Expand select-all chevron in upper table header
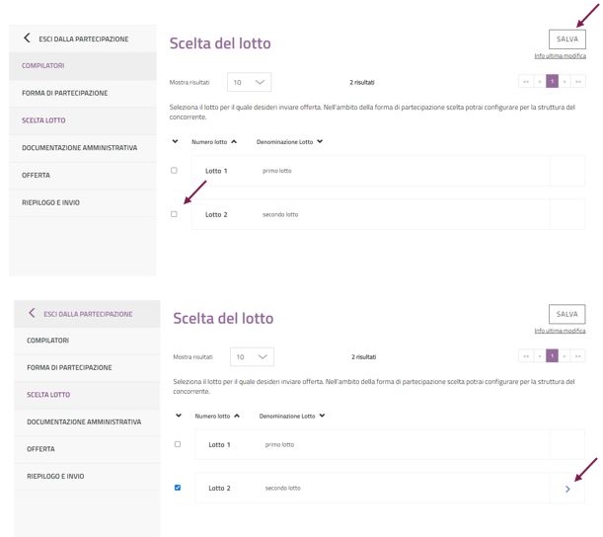This screenshot has width=603, height=537. [x=175, y=141]
